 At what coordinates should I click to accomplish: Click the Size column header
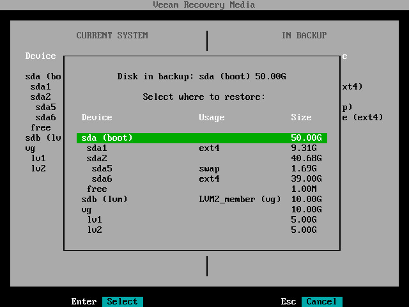coord(301,117)
